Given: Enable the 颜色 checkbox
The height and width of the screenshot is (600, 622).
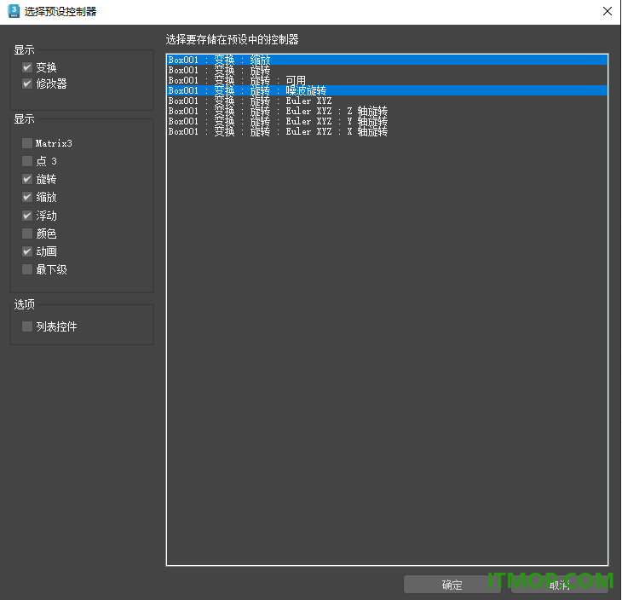Looking at the screenshot, I should click(x=27, y=234).
